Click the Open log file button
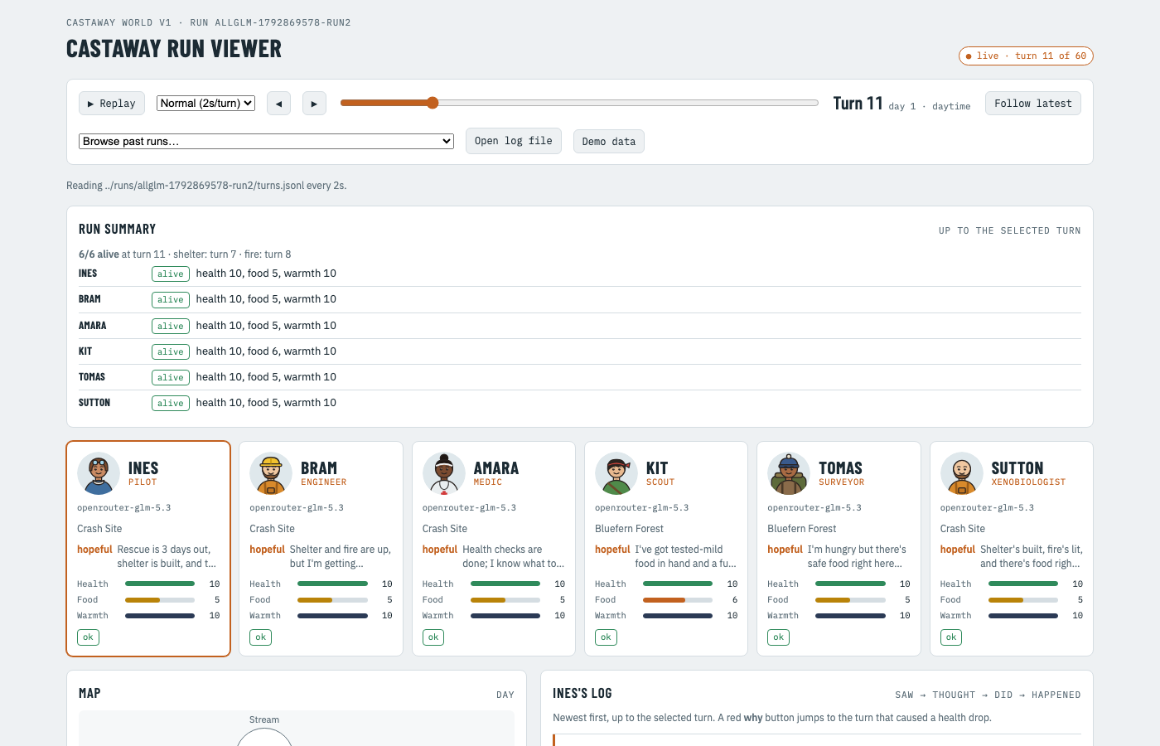Screen dimensions: 1160x746 point(514,141)
